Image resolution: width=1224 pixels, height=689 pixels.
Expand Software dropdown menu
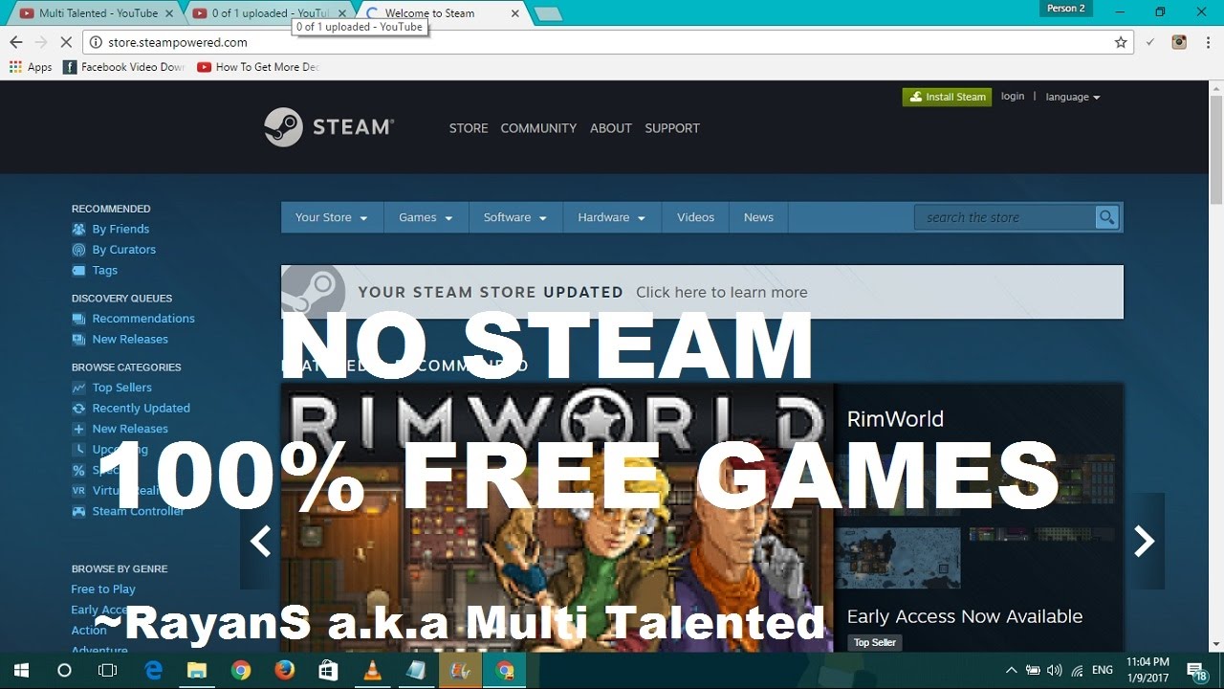515,217
